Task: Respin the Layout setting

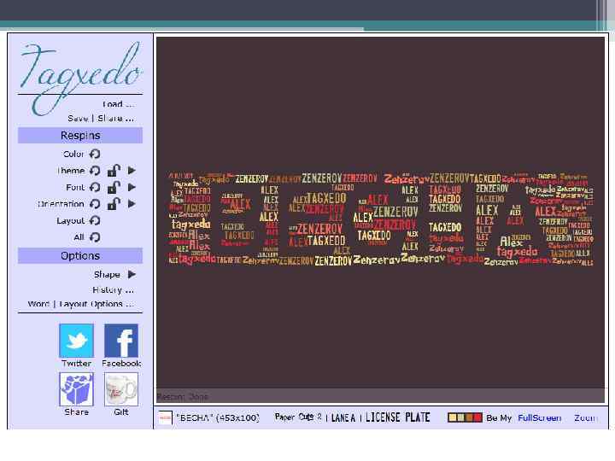Action: (95, 221)
